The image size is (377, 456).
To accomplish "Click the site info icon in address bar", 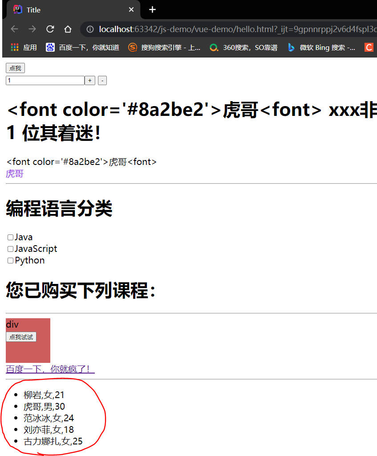I will 91,29.
